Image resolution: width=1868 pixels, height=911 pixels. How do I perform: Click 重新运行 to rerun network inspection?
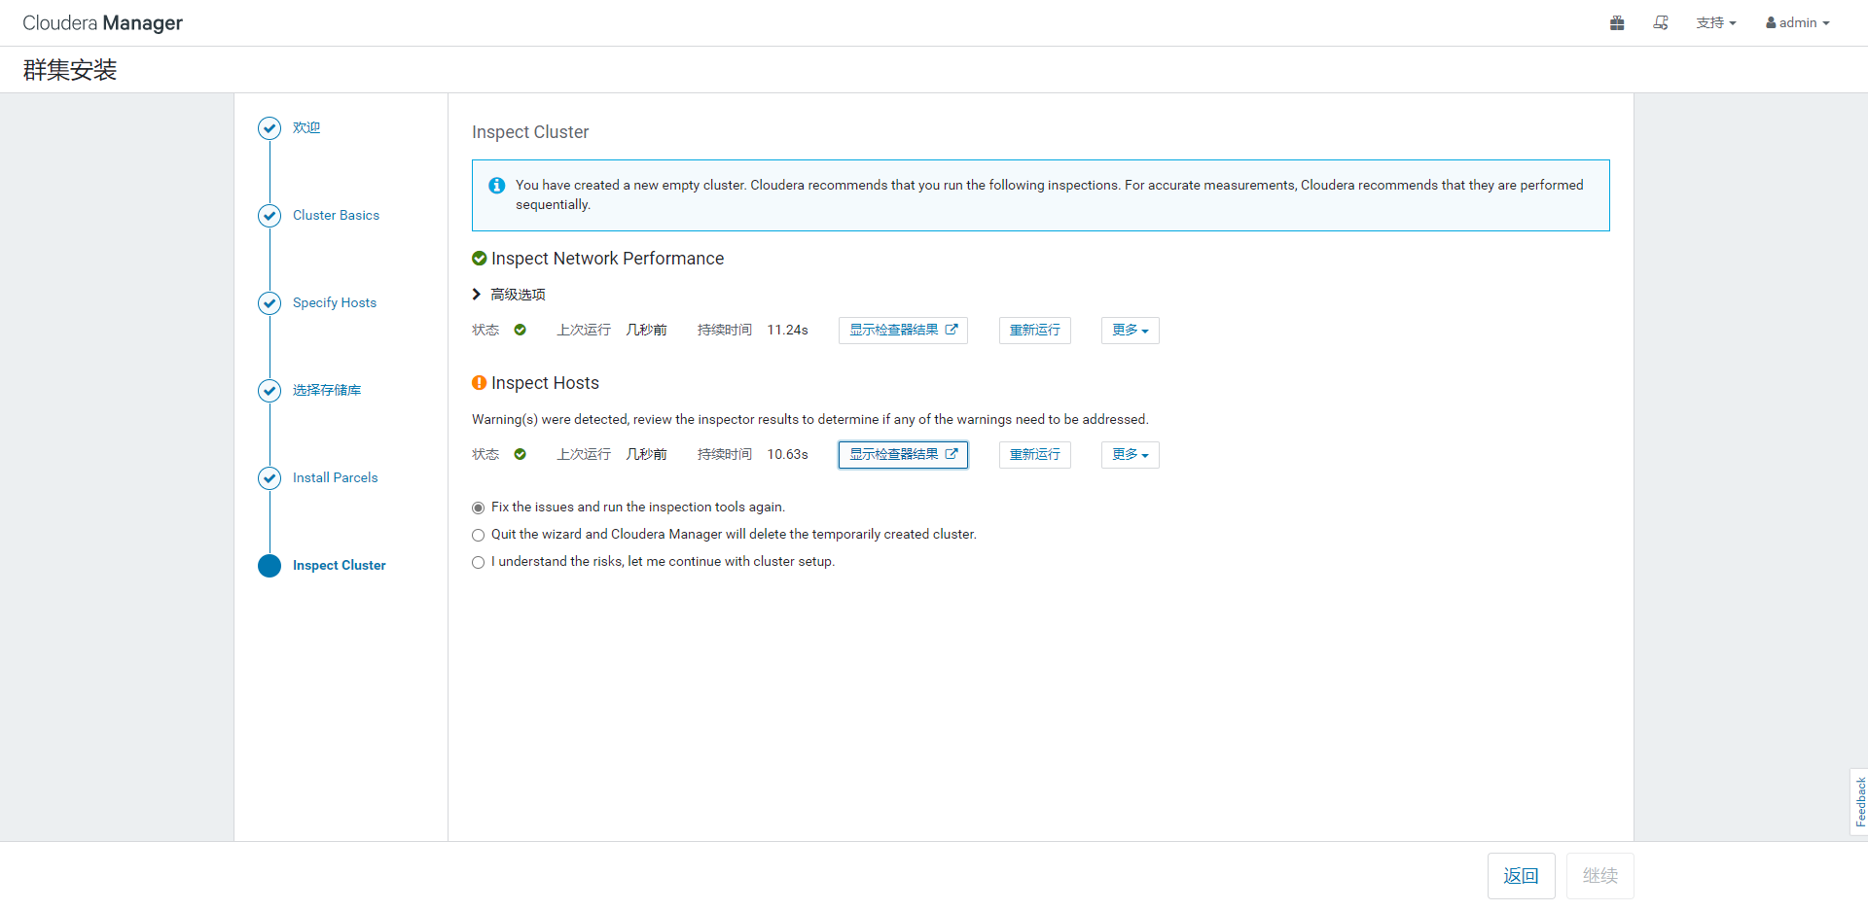(x=1034, y=331)
